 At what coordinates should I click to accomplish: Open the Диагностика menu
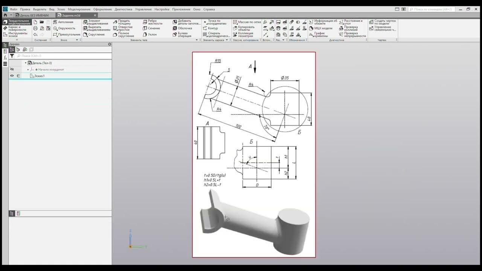click(x=123, y=9)
